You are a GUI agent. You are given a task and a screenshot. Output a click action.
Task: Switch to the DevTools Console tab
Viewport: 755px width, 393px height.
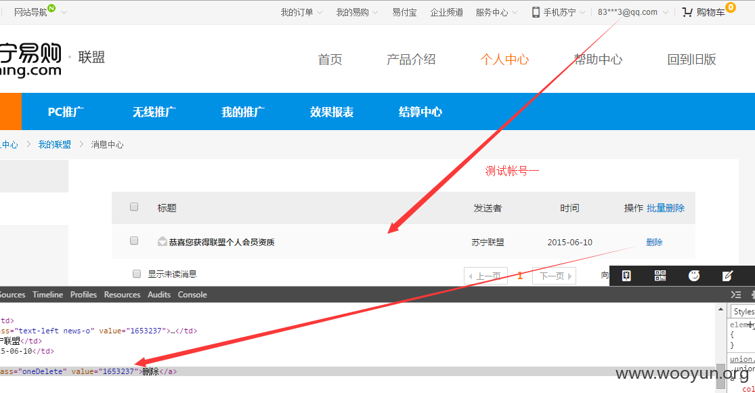[x=192, y=294]
